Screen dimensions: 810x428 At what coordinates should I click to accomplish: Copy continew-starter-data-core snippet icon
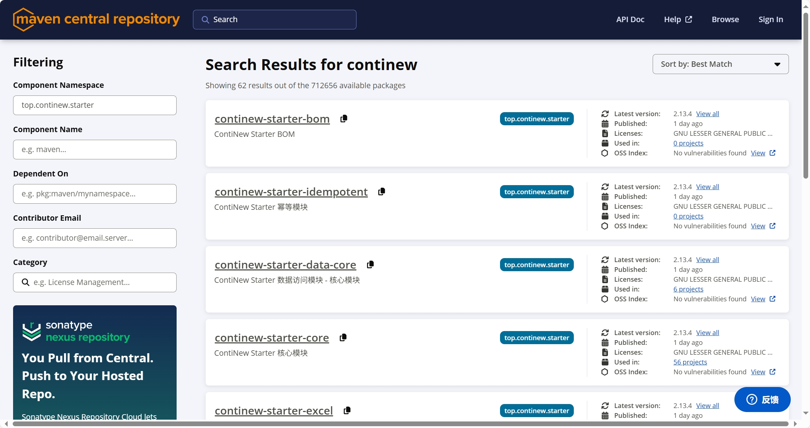pyautogui.click(x=370, y=265)
